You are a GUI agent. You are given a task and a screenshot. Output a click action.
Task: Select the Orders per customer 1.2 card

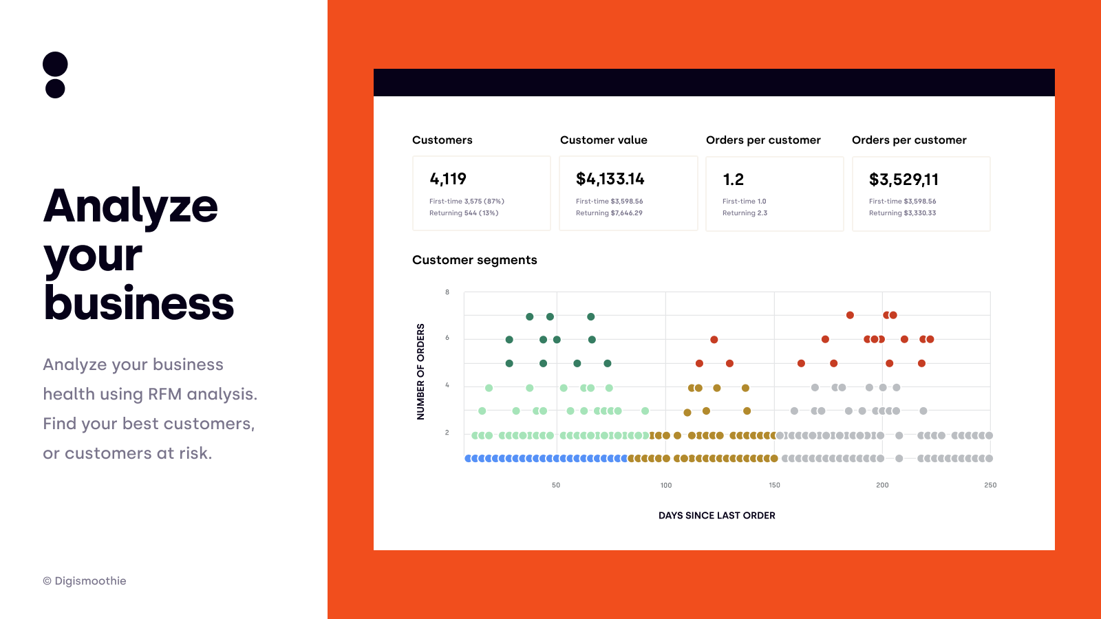(x=775, y=193)
